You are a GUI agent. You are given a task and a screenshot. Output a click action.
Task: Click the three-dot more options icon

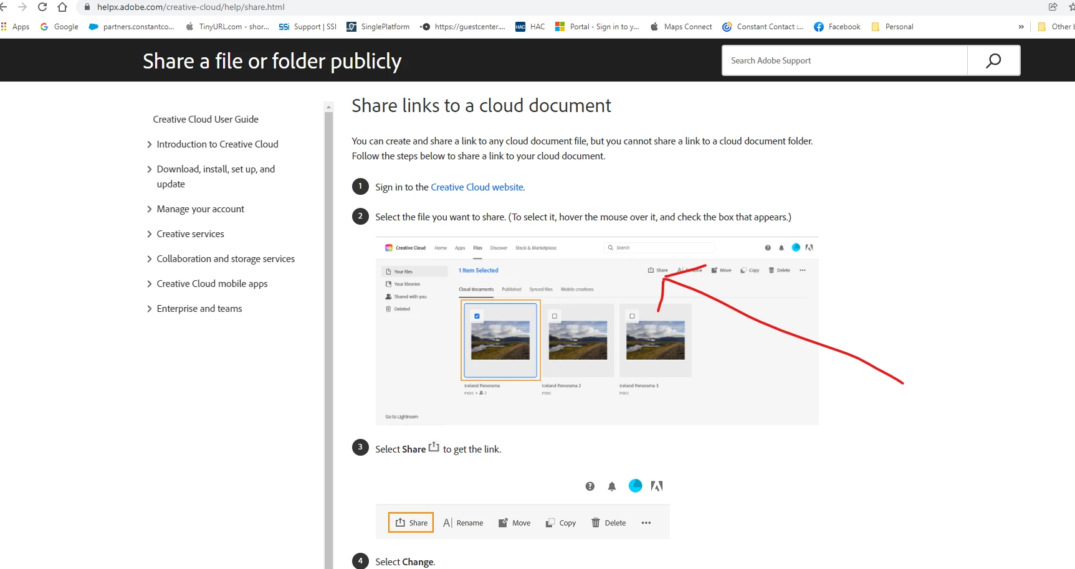(x=646, y=523)
